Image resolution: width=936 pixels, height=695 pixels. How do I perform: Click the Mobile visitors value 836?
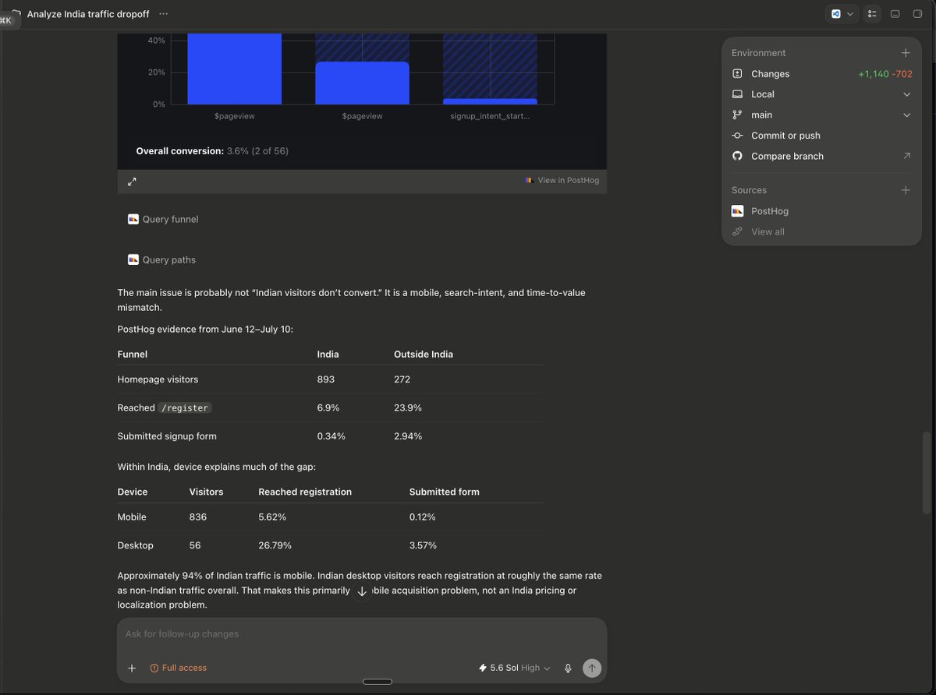[198, 517]
